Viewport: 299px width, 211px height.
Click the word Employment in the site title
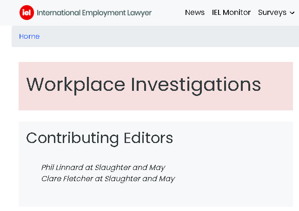104,13
